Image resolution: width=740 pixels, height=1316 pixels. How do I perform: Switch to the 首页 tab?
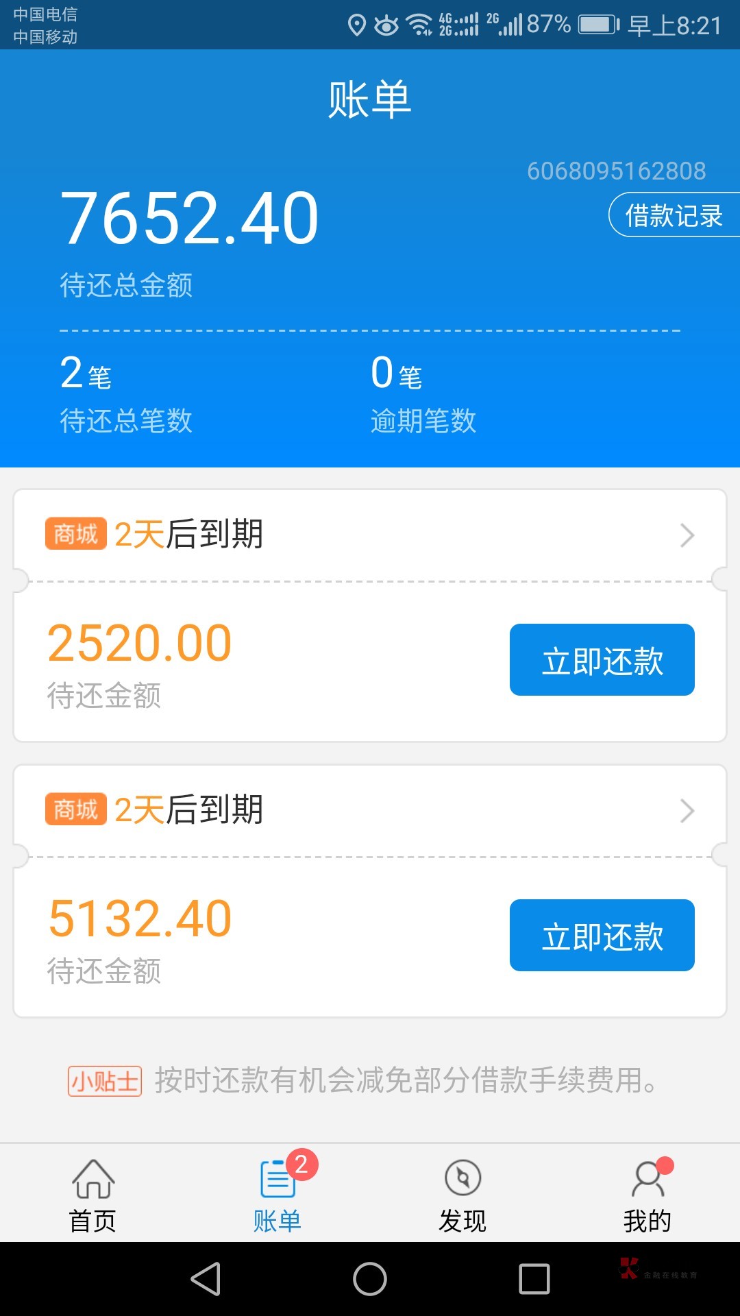click(93, 1221)
